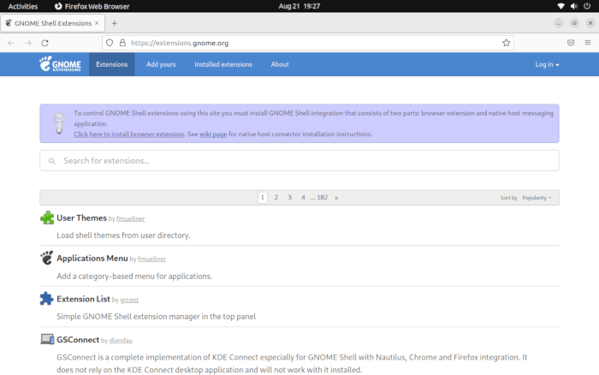Click the Applications Menu GNOME foot icon
The width and height of the screenshot is (599, 375).
(47, 258)
